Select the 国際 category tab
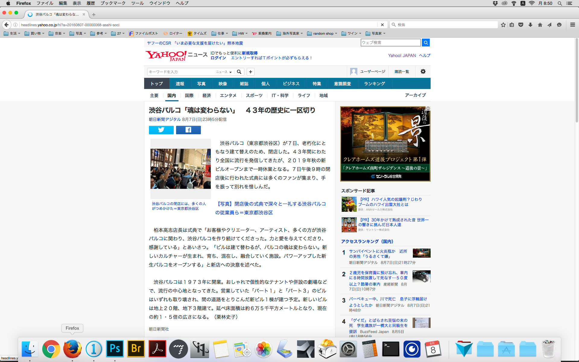The width and height of the screenshot is (579, 362). (189, 95)
